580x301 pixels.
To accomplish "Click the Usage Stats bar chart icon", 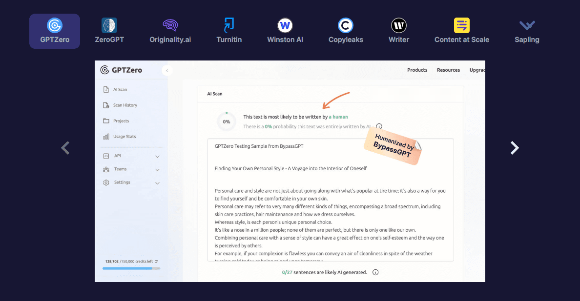I will click(x=106, y=137).
